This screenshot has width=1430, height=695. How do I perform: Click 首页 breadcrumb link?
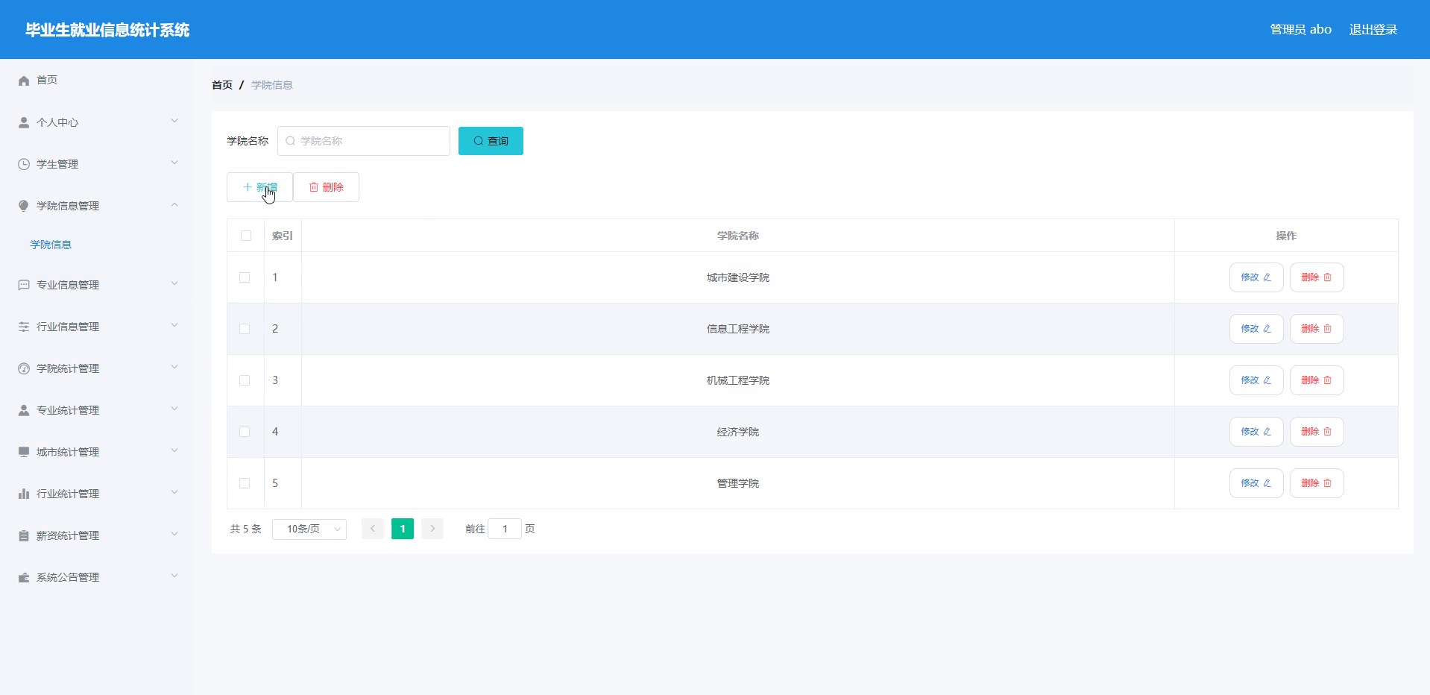coord(222,85)
